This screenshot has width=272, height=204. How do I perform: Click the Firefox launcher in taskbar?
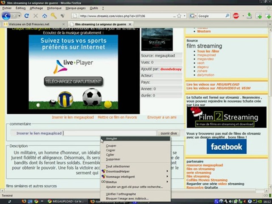click(x=24, y=201)
